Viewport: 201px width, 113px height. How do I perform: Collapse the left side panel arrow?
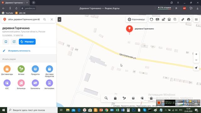tap(59, 19)
